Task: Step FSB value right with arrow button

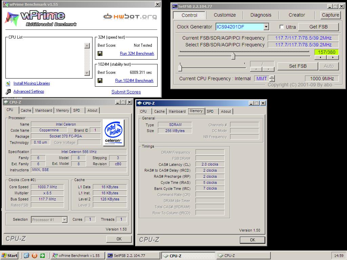Action: pos(333,58)
